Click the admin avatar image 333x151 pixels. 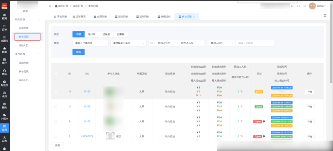312,6
